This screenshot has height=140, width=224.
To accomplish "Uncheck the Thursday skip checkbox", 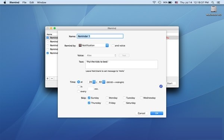I will (x=89, y=103).
